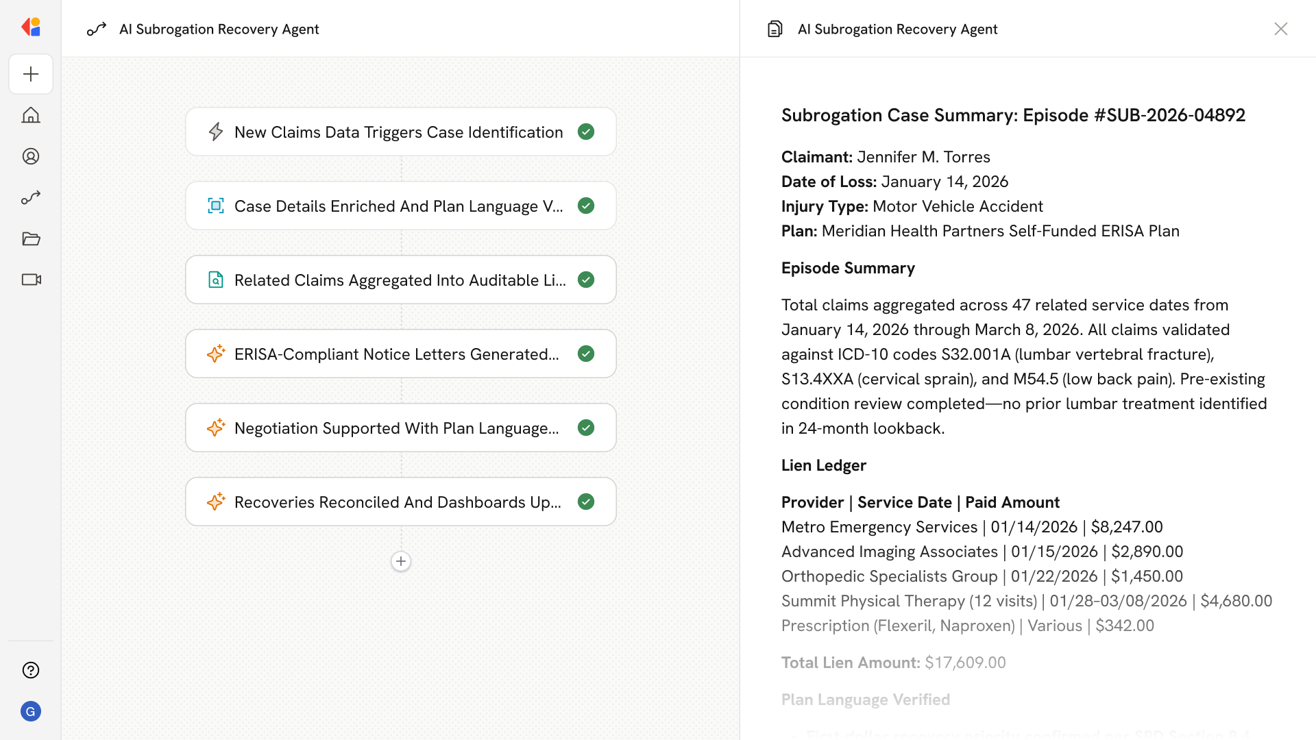Open the Home icon in sidebar
This screenshot has height=740, width=1316.
[x=31, y=115]
